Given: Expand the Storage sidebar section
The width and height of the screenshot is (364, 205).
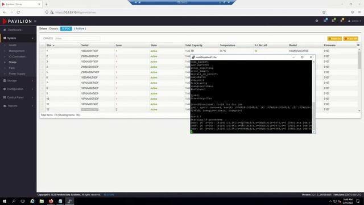Looking at the screenshot, I should point(18,81).
